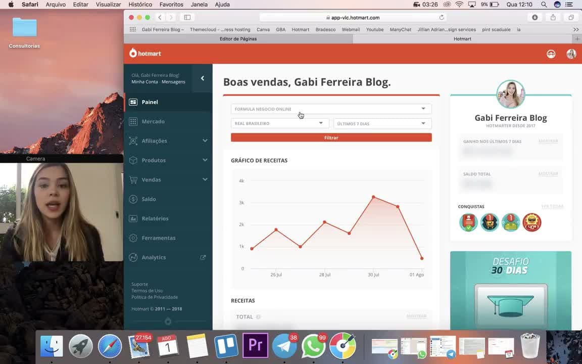The image size is (582, 364).
Task: Reload the page in Safari address bar
Action: tap(442, 18)
